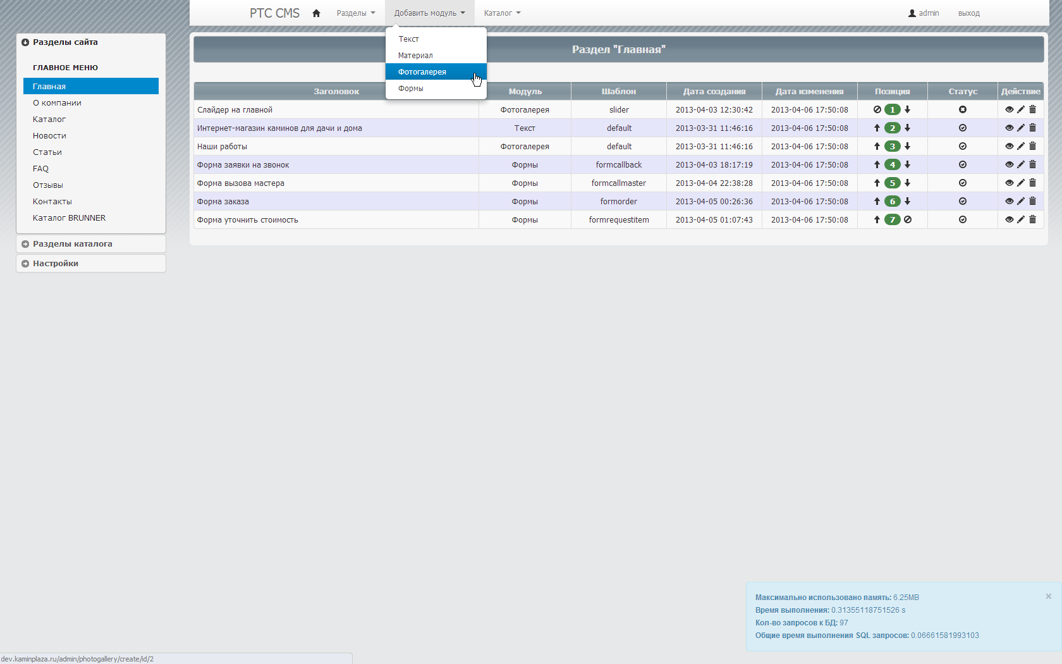Click 'Дата создания' column header
1062x664 pixels.
714,91
